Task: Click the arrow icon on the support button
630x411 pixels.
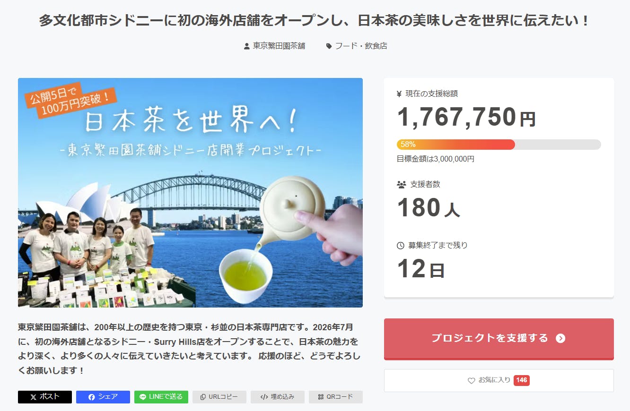Action: pyautogui.click(x=560, y=338)
